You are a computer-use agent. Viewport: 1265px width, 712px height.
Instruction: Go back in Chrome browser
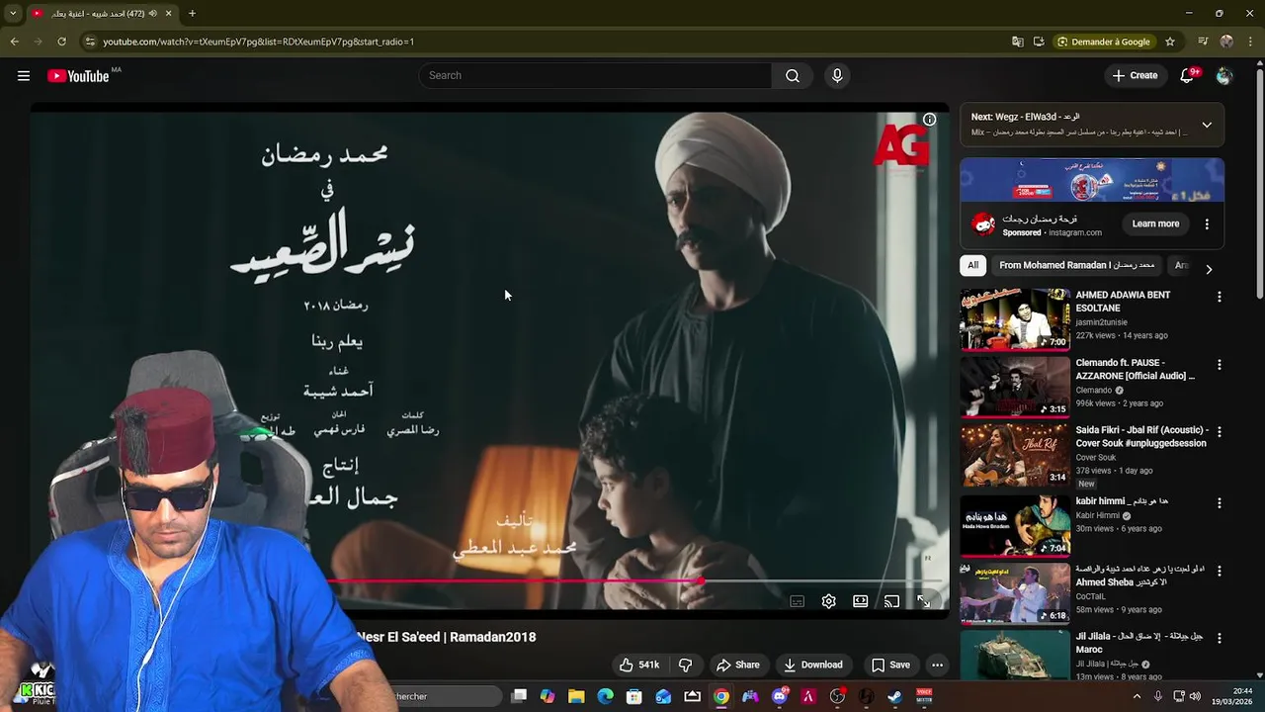(14, 42)
